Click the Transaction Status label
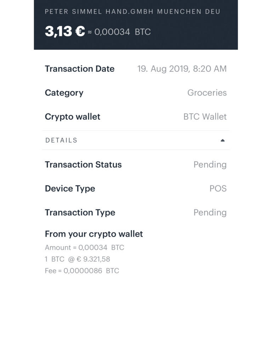The height and width of the screenshot is (363, 272). (x=83, y=164)
